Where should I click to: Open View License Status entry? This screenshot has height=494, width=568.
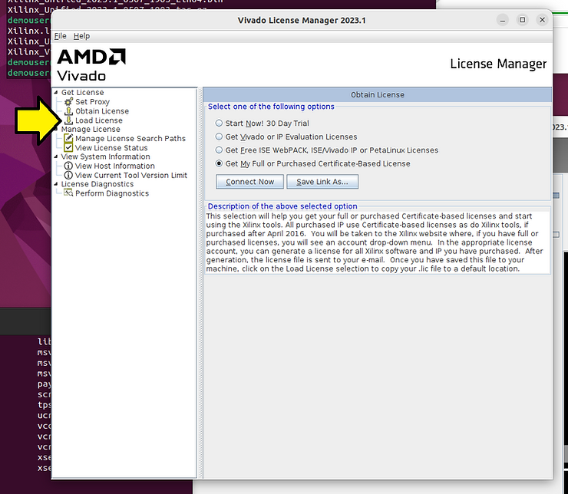111,147
